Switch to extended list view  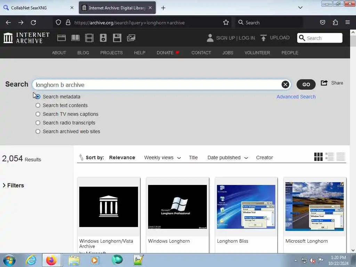tap(330, 157)
